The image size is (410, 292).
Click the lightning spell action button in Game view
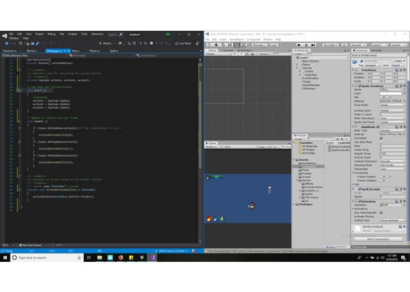(x=222, y=219)
